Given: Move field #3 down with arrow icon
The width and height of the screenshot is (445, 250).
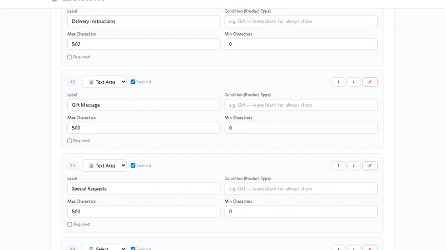Looking at the screenshot, I should click(x=354, y=166).
